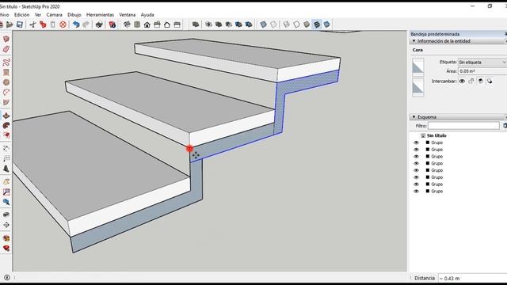Select the Split solid tool
The height and width of the screenshot is (285, 507).
pos(249,25)
